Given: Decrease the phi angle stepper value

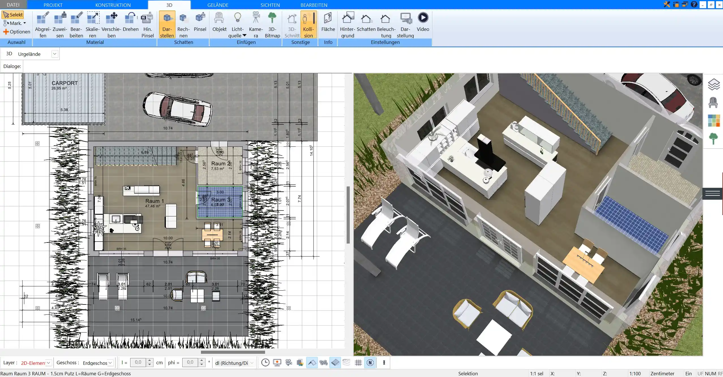Looking at the screenshot, I should click(x=201, y=365).
